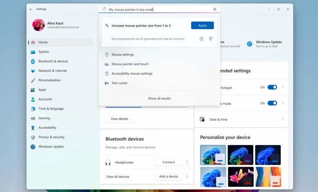Screen dimensions: 318x192
Task: Click the sparkle icon beside the pointer size recommendation
Action: coord(107,25)
